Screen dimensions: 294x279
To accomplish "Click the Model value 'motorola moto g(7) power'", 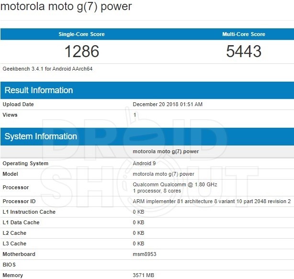I will point(163,174).
